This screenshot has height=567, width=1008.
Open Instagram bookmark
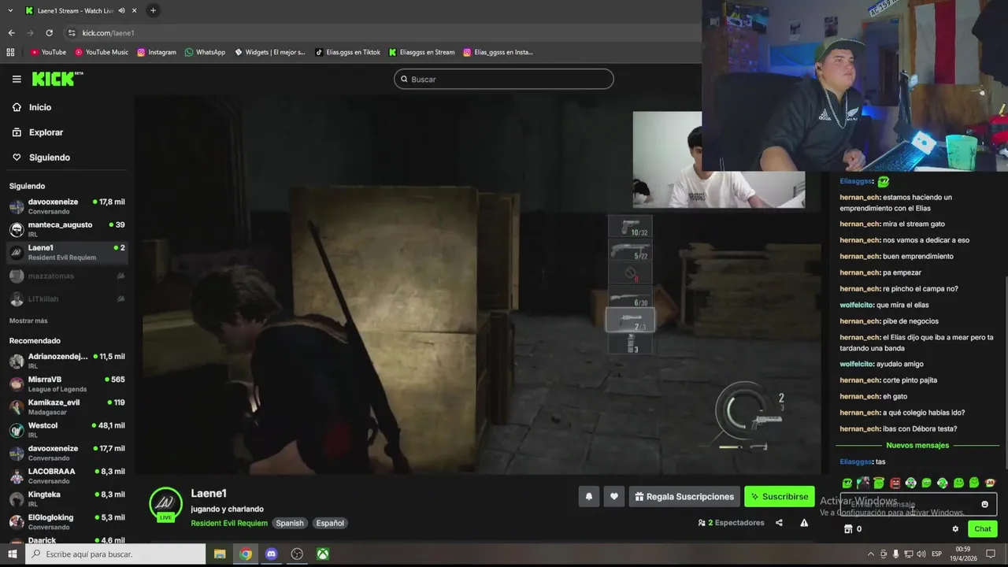click(x=157, y=52)
